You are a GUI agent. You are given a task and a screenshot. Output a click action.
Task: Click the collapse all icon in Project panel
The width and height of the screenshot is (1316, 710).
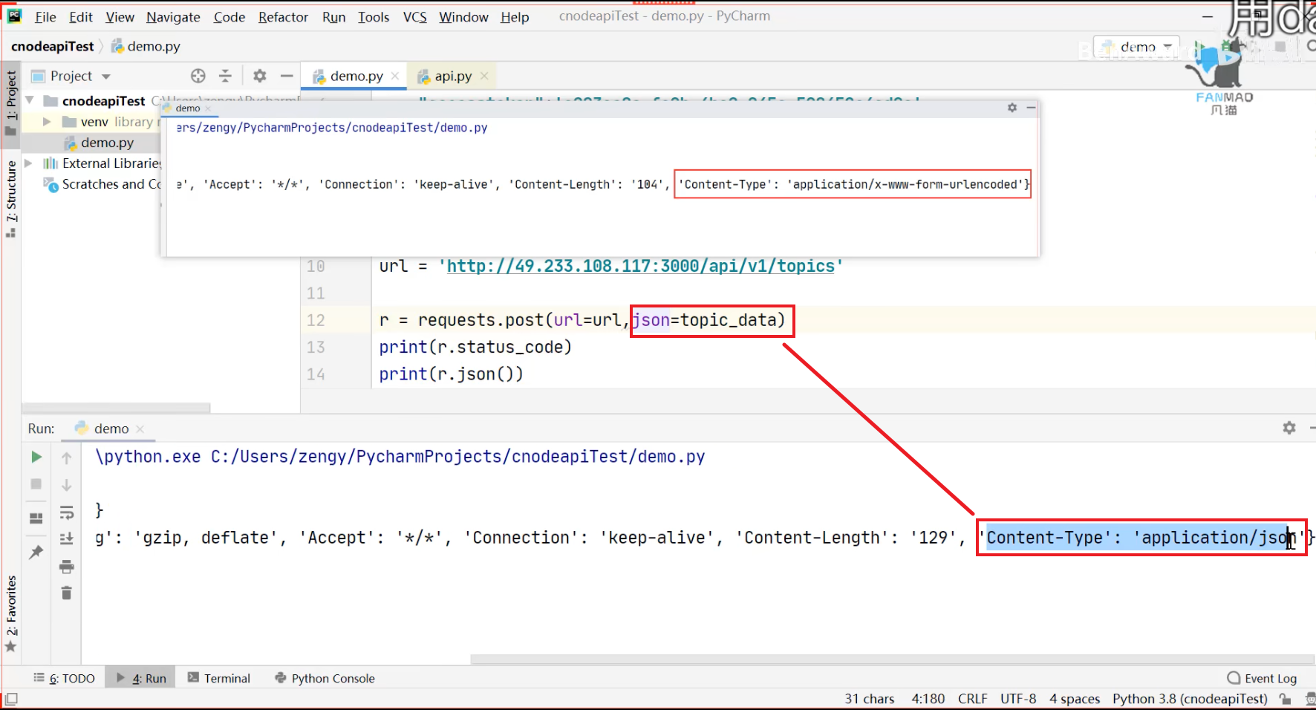(226, 76)
